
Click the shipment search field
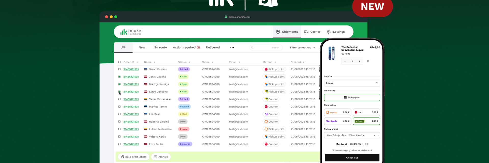[x=266, y=48]
